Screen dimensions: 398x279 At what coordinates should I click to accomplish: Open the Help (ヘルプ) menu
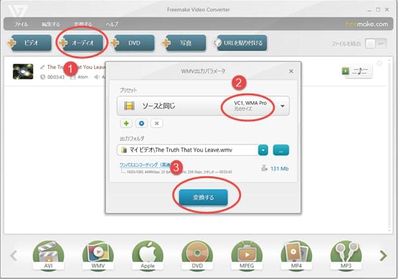(112, 24)
